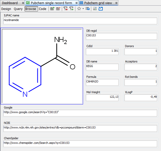Click the ChemSpider URL field

(80, 144)
